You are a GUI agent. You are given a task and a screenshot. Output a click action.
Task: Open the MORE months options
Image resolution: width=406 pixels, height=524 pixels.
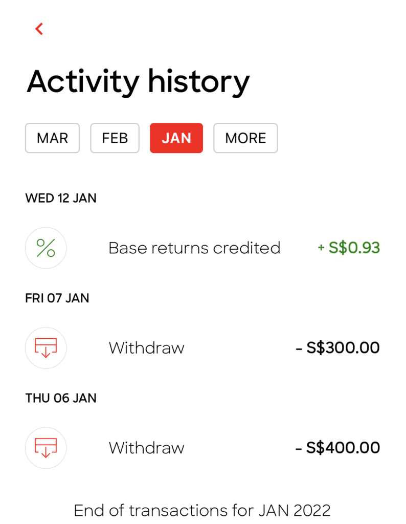246,138
